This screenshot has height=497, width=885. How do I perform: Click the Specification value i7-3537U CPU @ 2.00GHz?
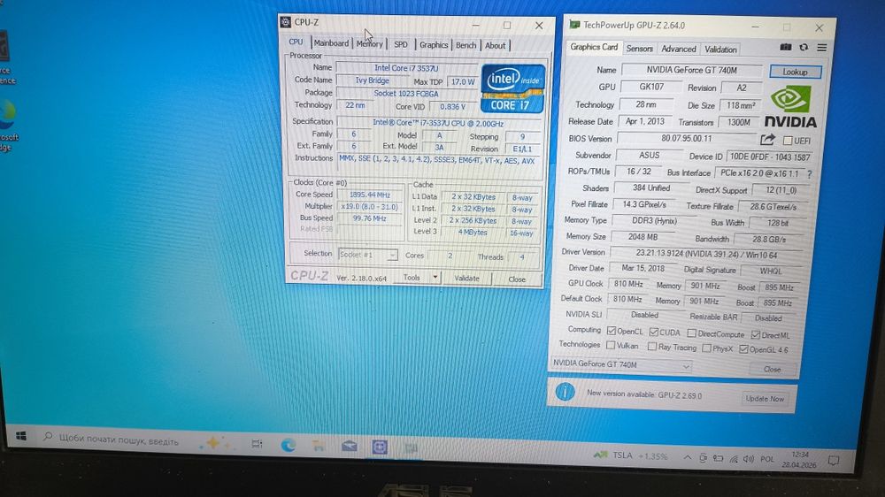pyautogui.click(x=438, y=123)
